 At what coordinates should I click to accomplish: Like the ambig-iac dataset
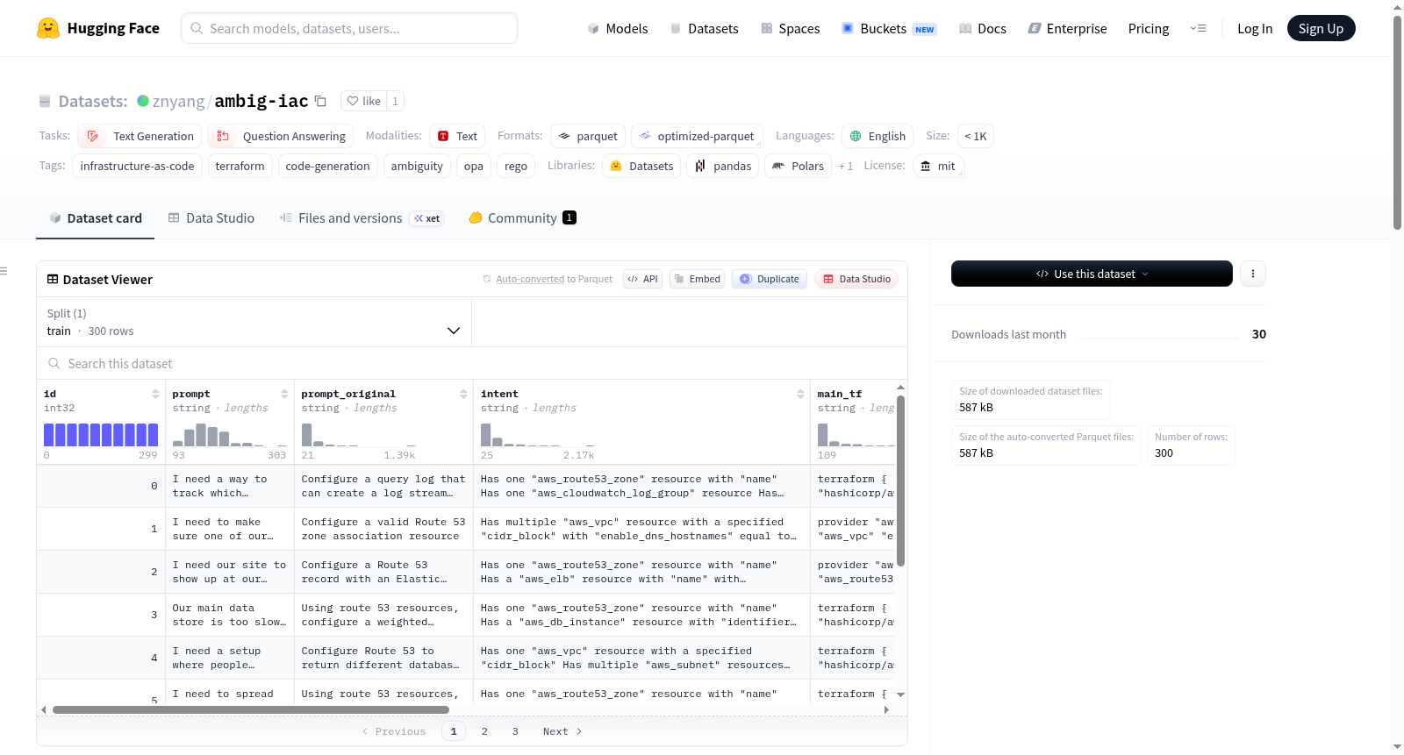coord(363,101)
